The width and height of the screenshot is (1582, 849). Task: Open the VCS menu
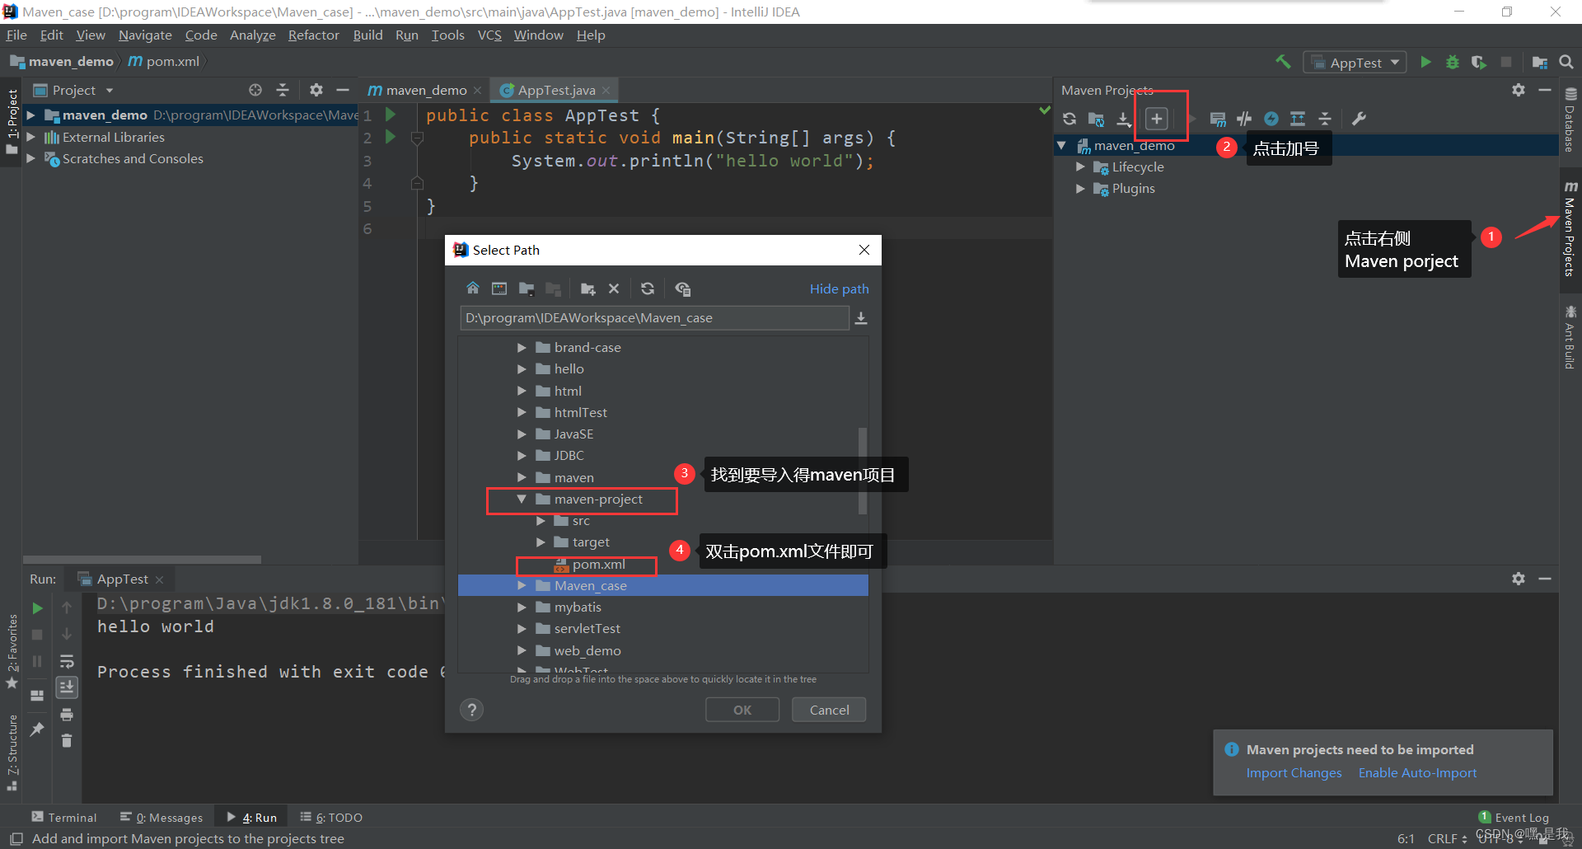[x=489, y=35]
